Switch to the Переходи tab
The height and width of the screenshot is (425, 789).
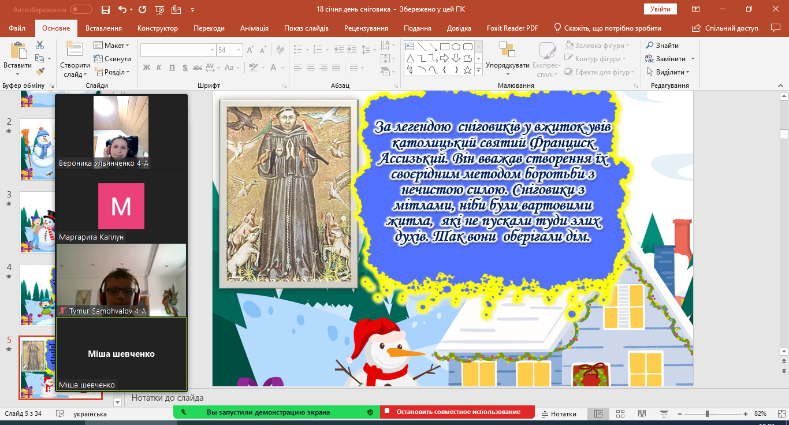pos(209,28)
